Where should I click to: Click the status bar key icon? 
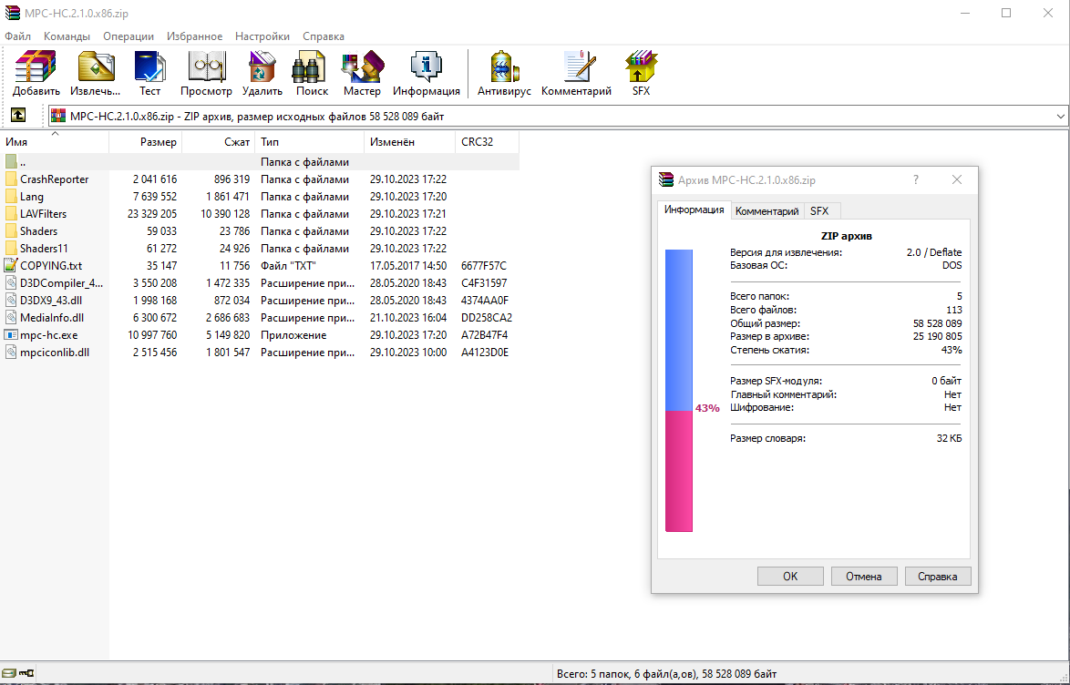27,673
